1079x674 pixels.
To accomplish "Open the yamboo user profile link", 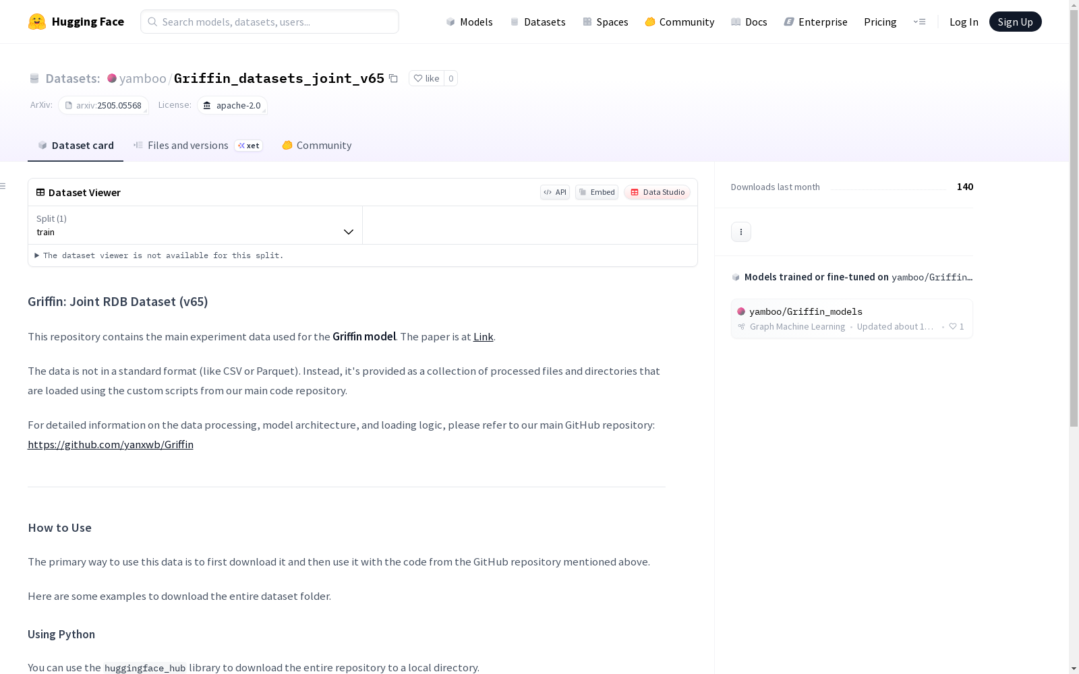I will (x=143, y=78).
